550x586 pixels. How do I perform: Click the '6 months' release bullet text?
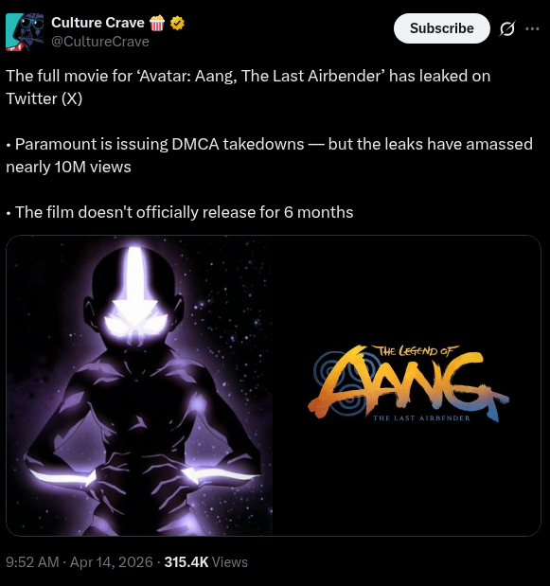pyautogui.click(x=180, y=212)
